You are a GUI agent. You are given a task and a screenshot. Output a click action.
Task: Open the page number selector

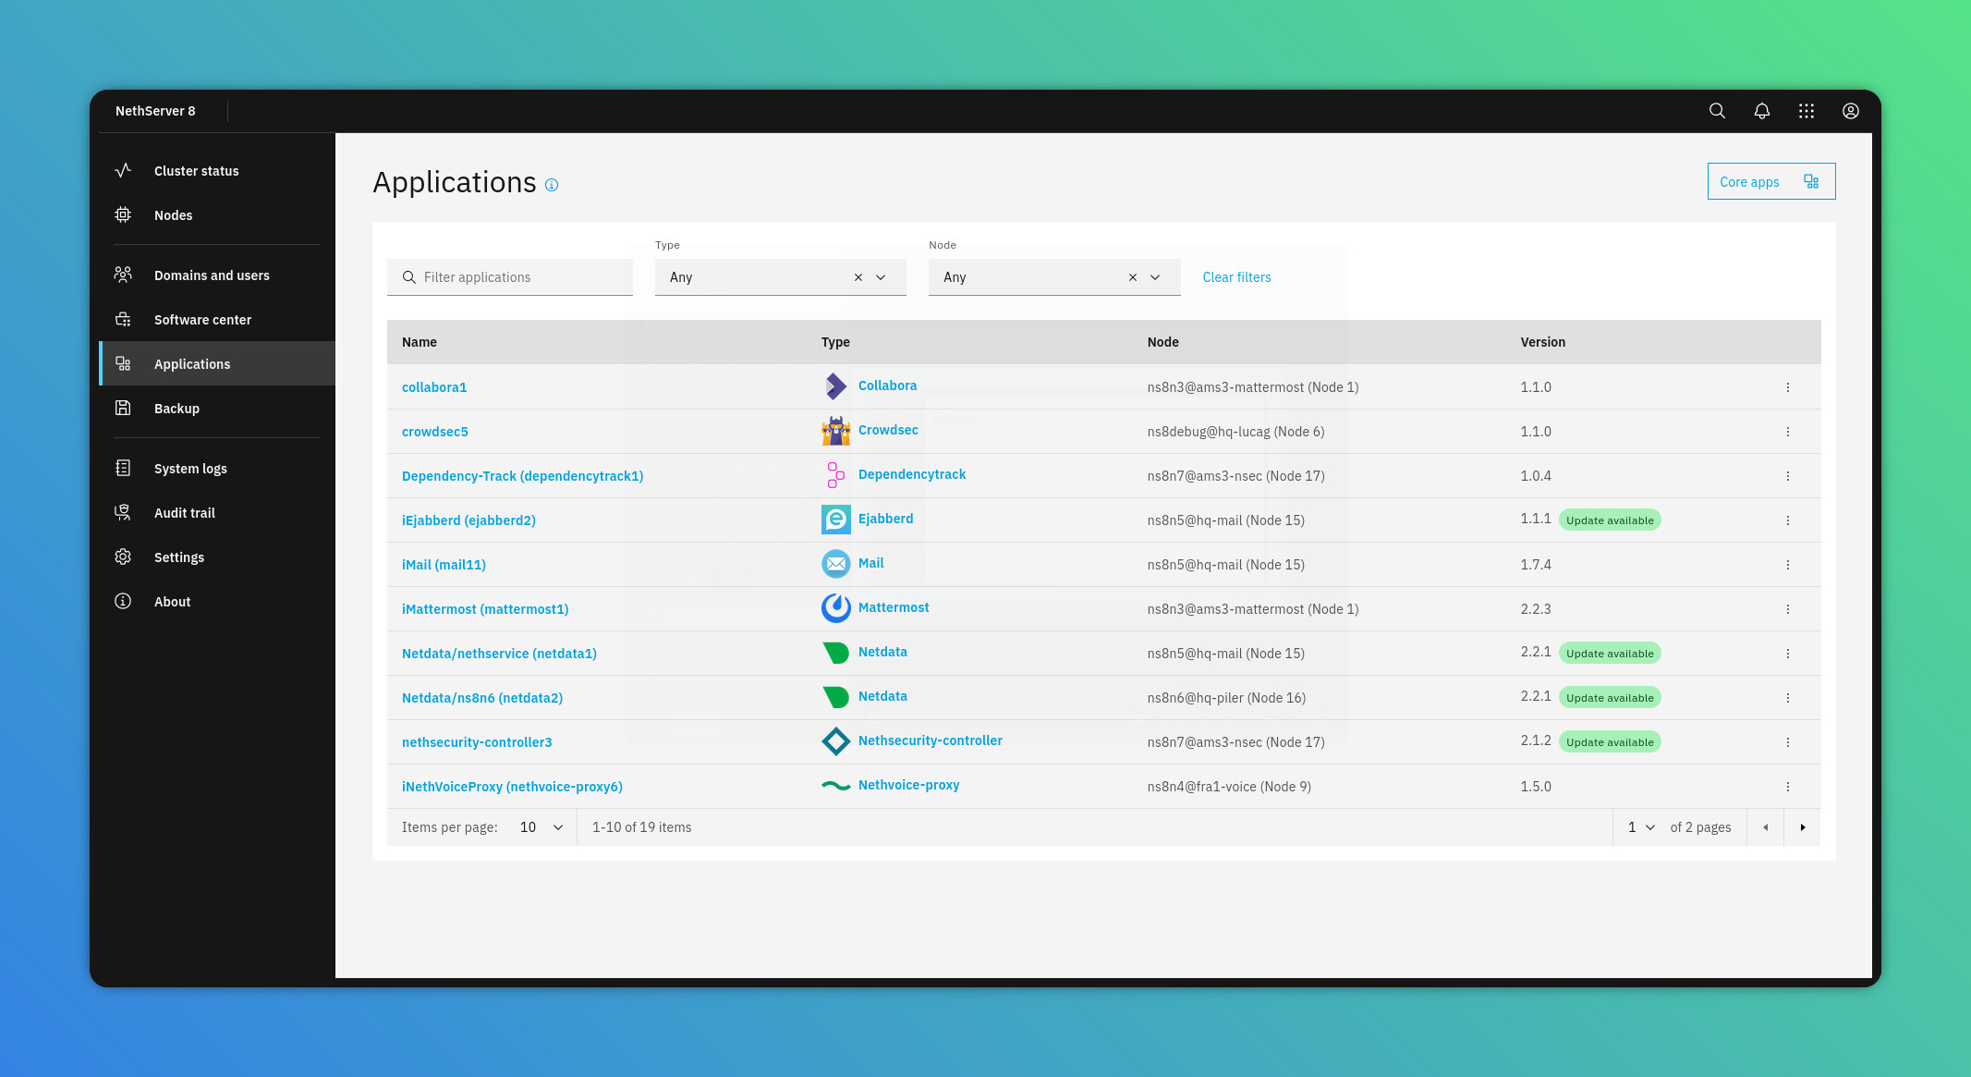(x=1641, y=827)
